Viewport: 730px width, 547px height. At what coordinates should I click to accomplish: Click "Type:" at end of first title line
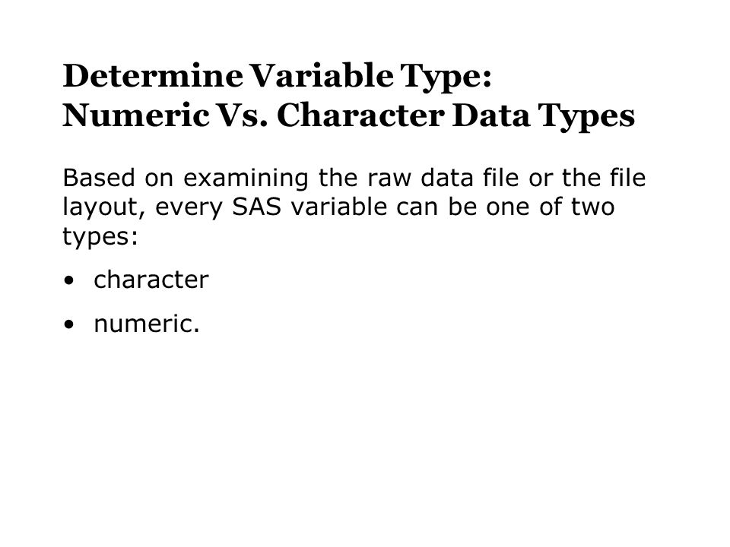[x=446, y=78]
